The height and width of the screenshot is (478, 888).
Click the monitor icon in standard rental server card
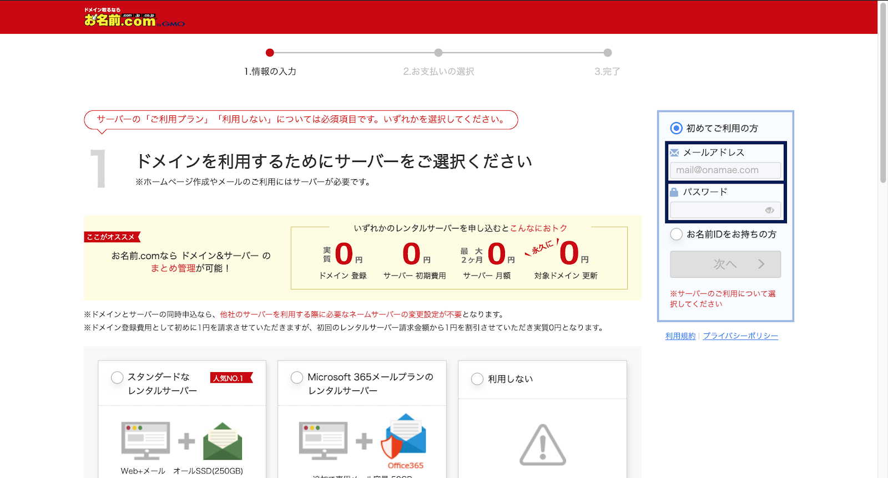pyautogui.click(x=145, y=440)
